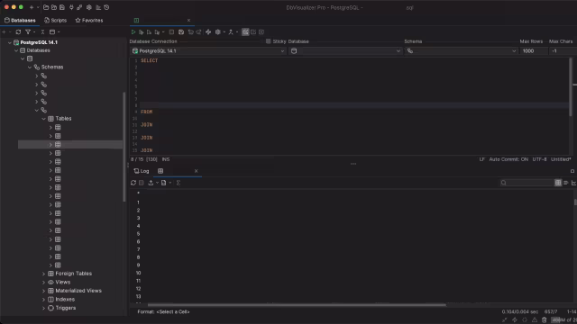Refresh the result grid with reload icon
The image size is (577, 324).
click(133, 183)
